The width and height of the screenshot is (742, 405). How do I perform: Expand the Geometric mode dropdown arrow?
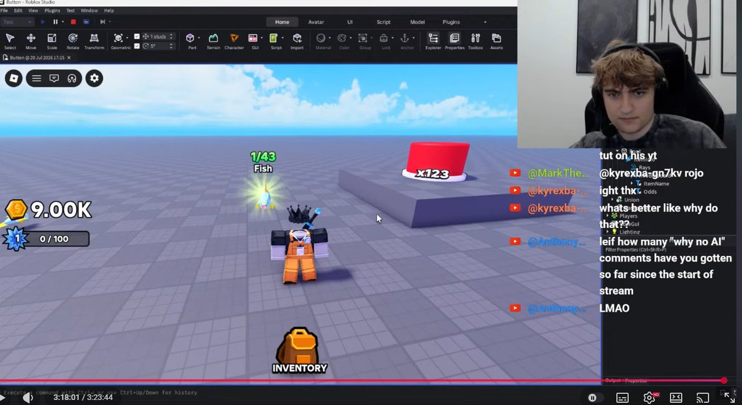point(127,38)
